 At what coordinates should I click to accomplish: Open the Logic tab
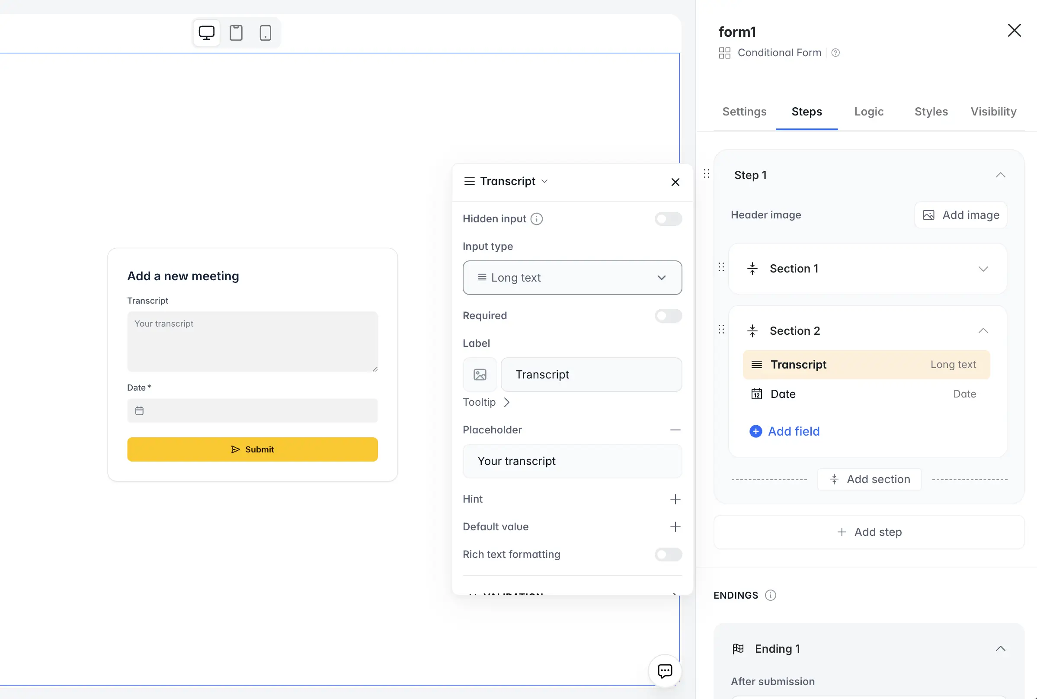tap(868, 112)
